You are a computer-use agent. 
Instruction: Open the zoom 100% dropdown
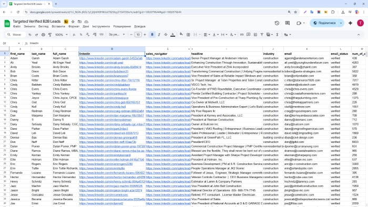click(62, 35)
